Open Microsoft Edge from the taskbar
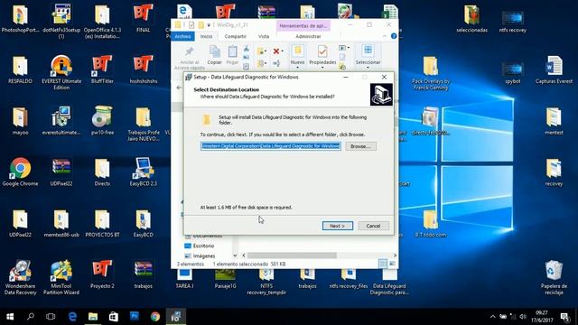Image resolution: width=578 pixels, height=325 pixels. [72, 317]
